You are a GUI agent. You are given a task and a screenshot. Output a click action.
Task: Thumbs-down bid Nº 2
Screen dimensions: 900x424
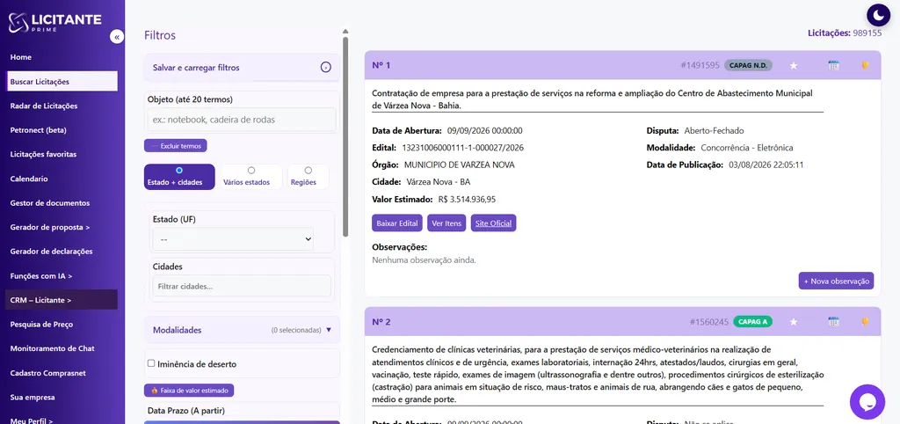click(865, 322)
